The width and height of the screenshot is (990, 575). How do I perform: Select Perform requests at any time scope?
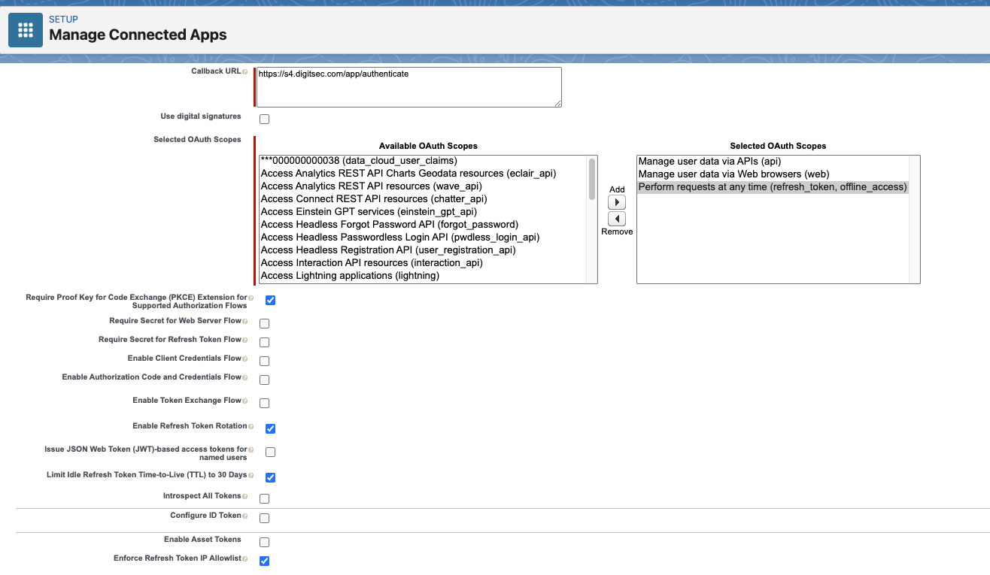tap(773, 187)
